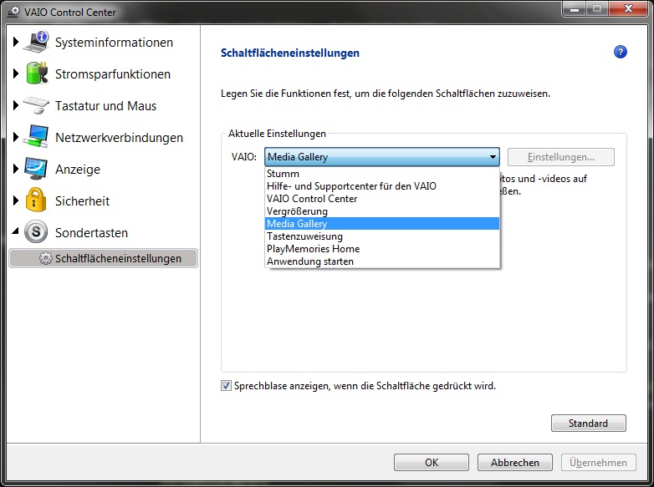Click the Schaltflächeneinstellungen heading text
This screenshot has width=654, height=487.
pos(290,53)
